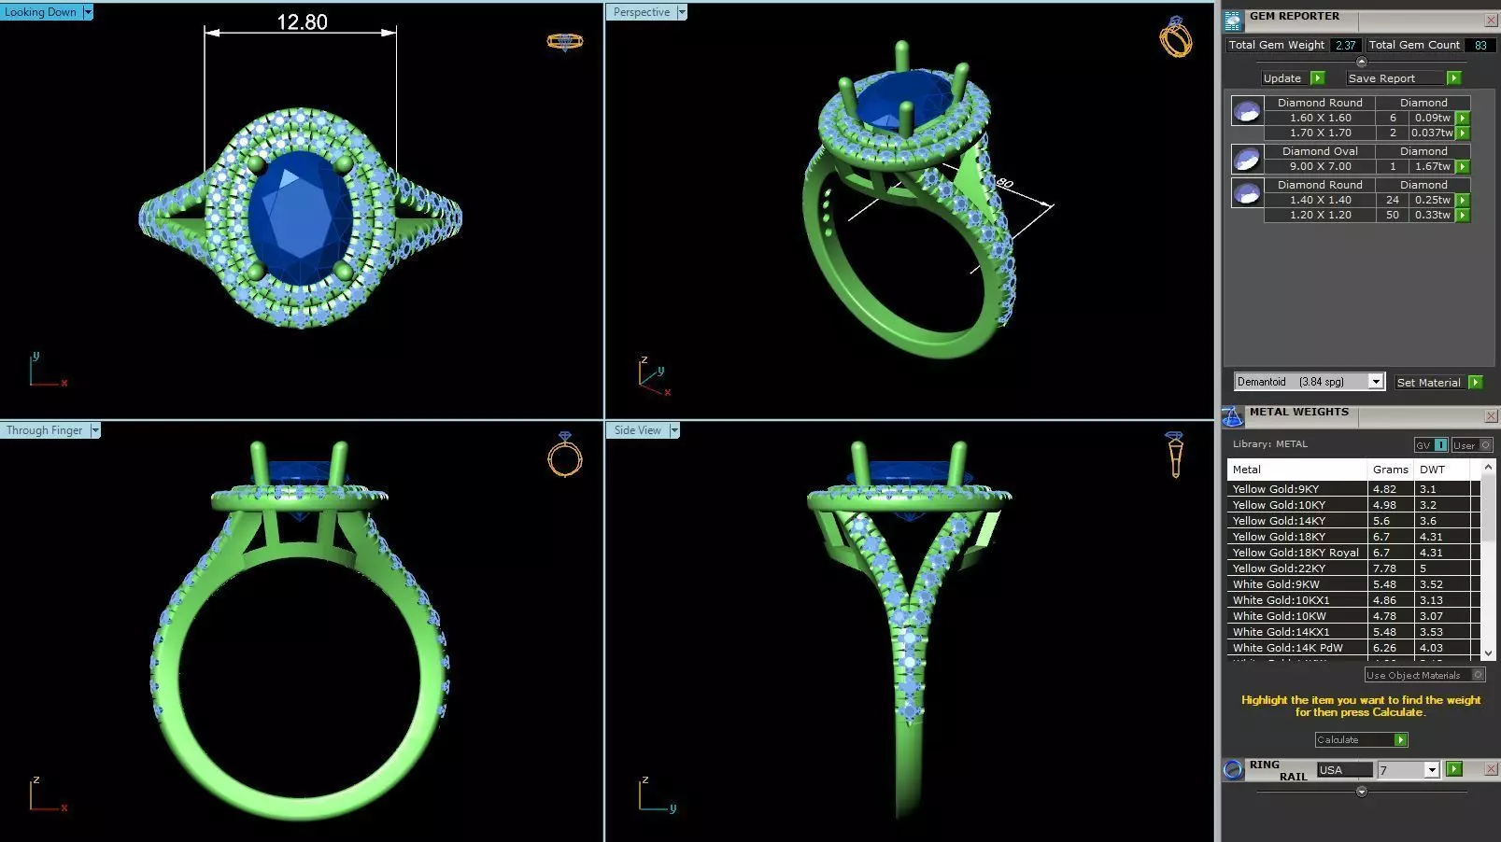Click green arrow for 0.037tw gem row
The image size is (1501, 842).
[1463, 133]
